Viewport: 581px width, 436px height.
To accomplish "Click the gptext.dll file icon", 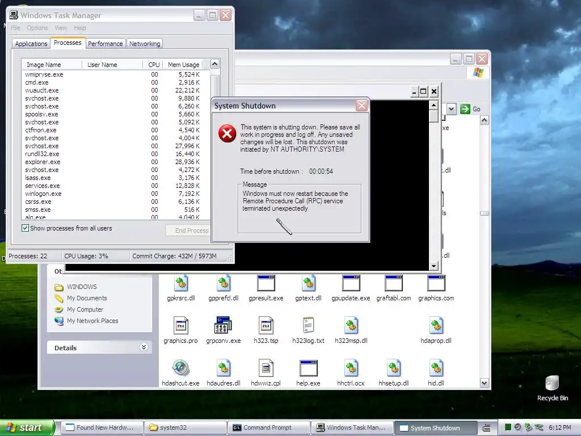I will 308,284.
